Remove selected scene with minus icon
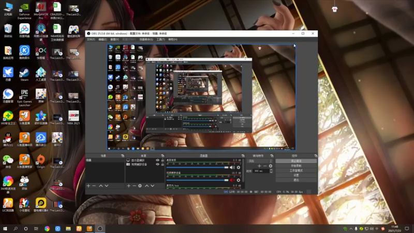 tap(94, 186)
